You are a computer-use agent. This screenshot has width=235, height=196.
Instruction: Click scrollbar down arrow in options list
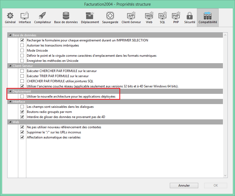point(225,175)
